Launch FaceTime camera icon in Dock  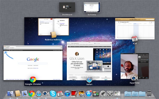(46, 94)
